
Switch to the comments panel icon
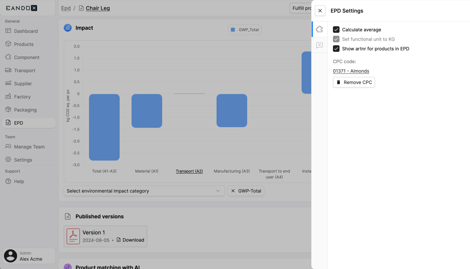click(x=319, y=45)
